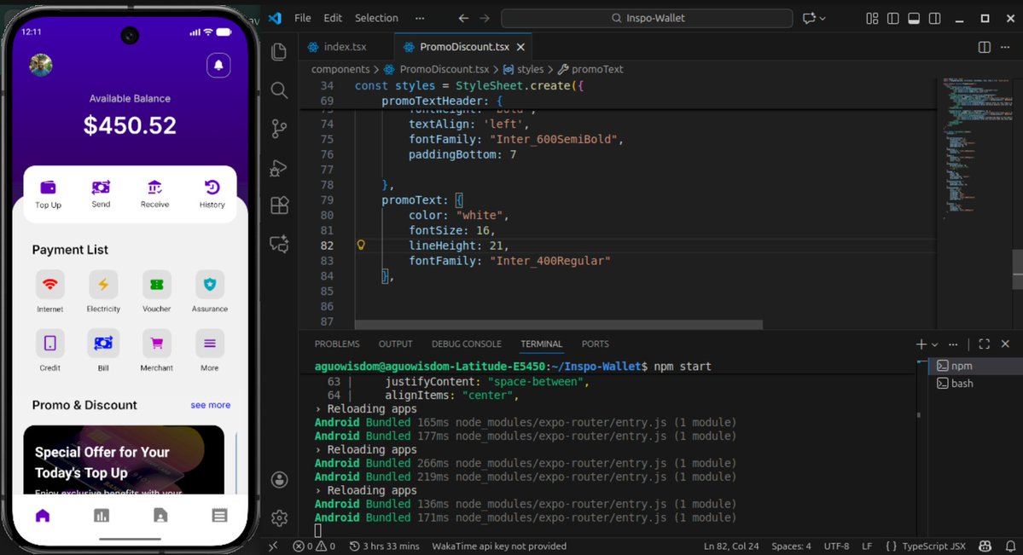
Task: Open the Manage gear in activity bar
Action: tap(279, 517)
